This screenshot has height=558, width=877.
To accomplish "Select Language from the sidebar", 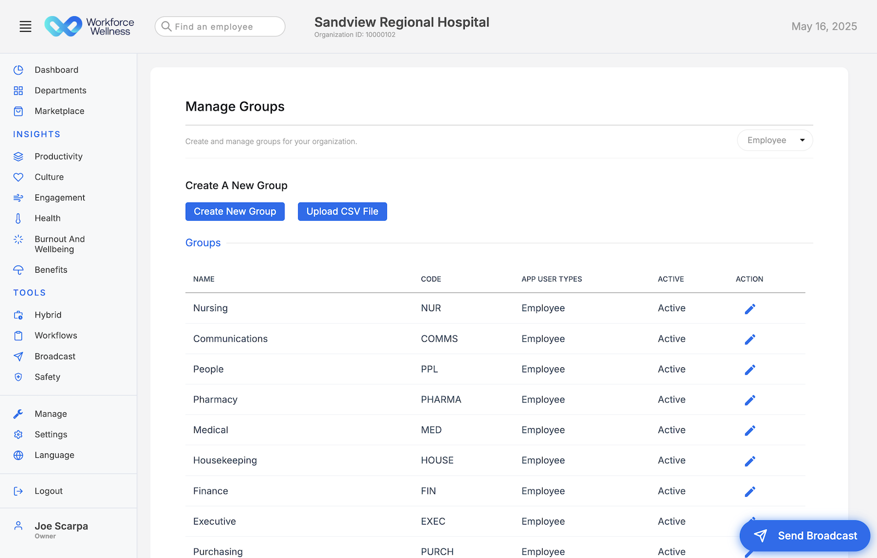I will click(54, 455).
